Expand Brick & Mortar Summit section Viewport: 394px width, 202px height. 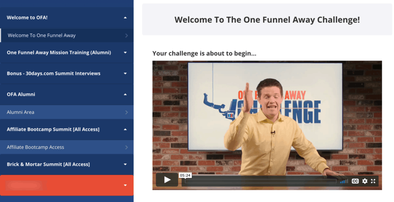[x=66, y=165]
